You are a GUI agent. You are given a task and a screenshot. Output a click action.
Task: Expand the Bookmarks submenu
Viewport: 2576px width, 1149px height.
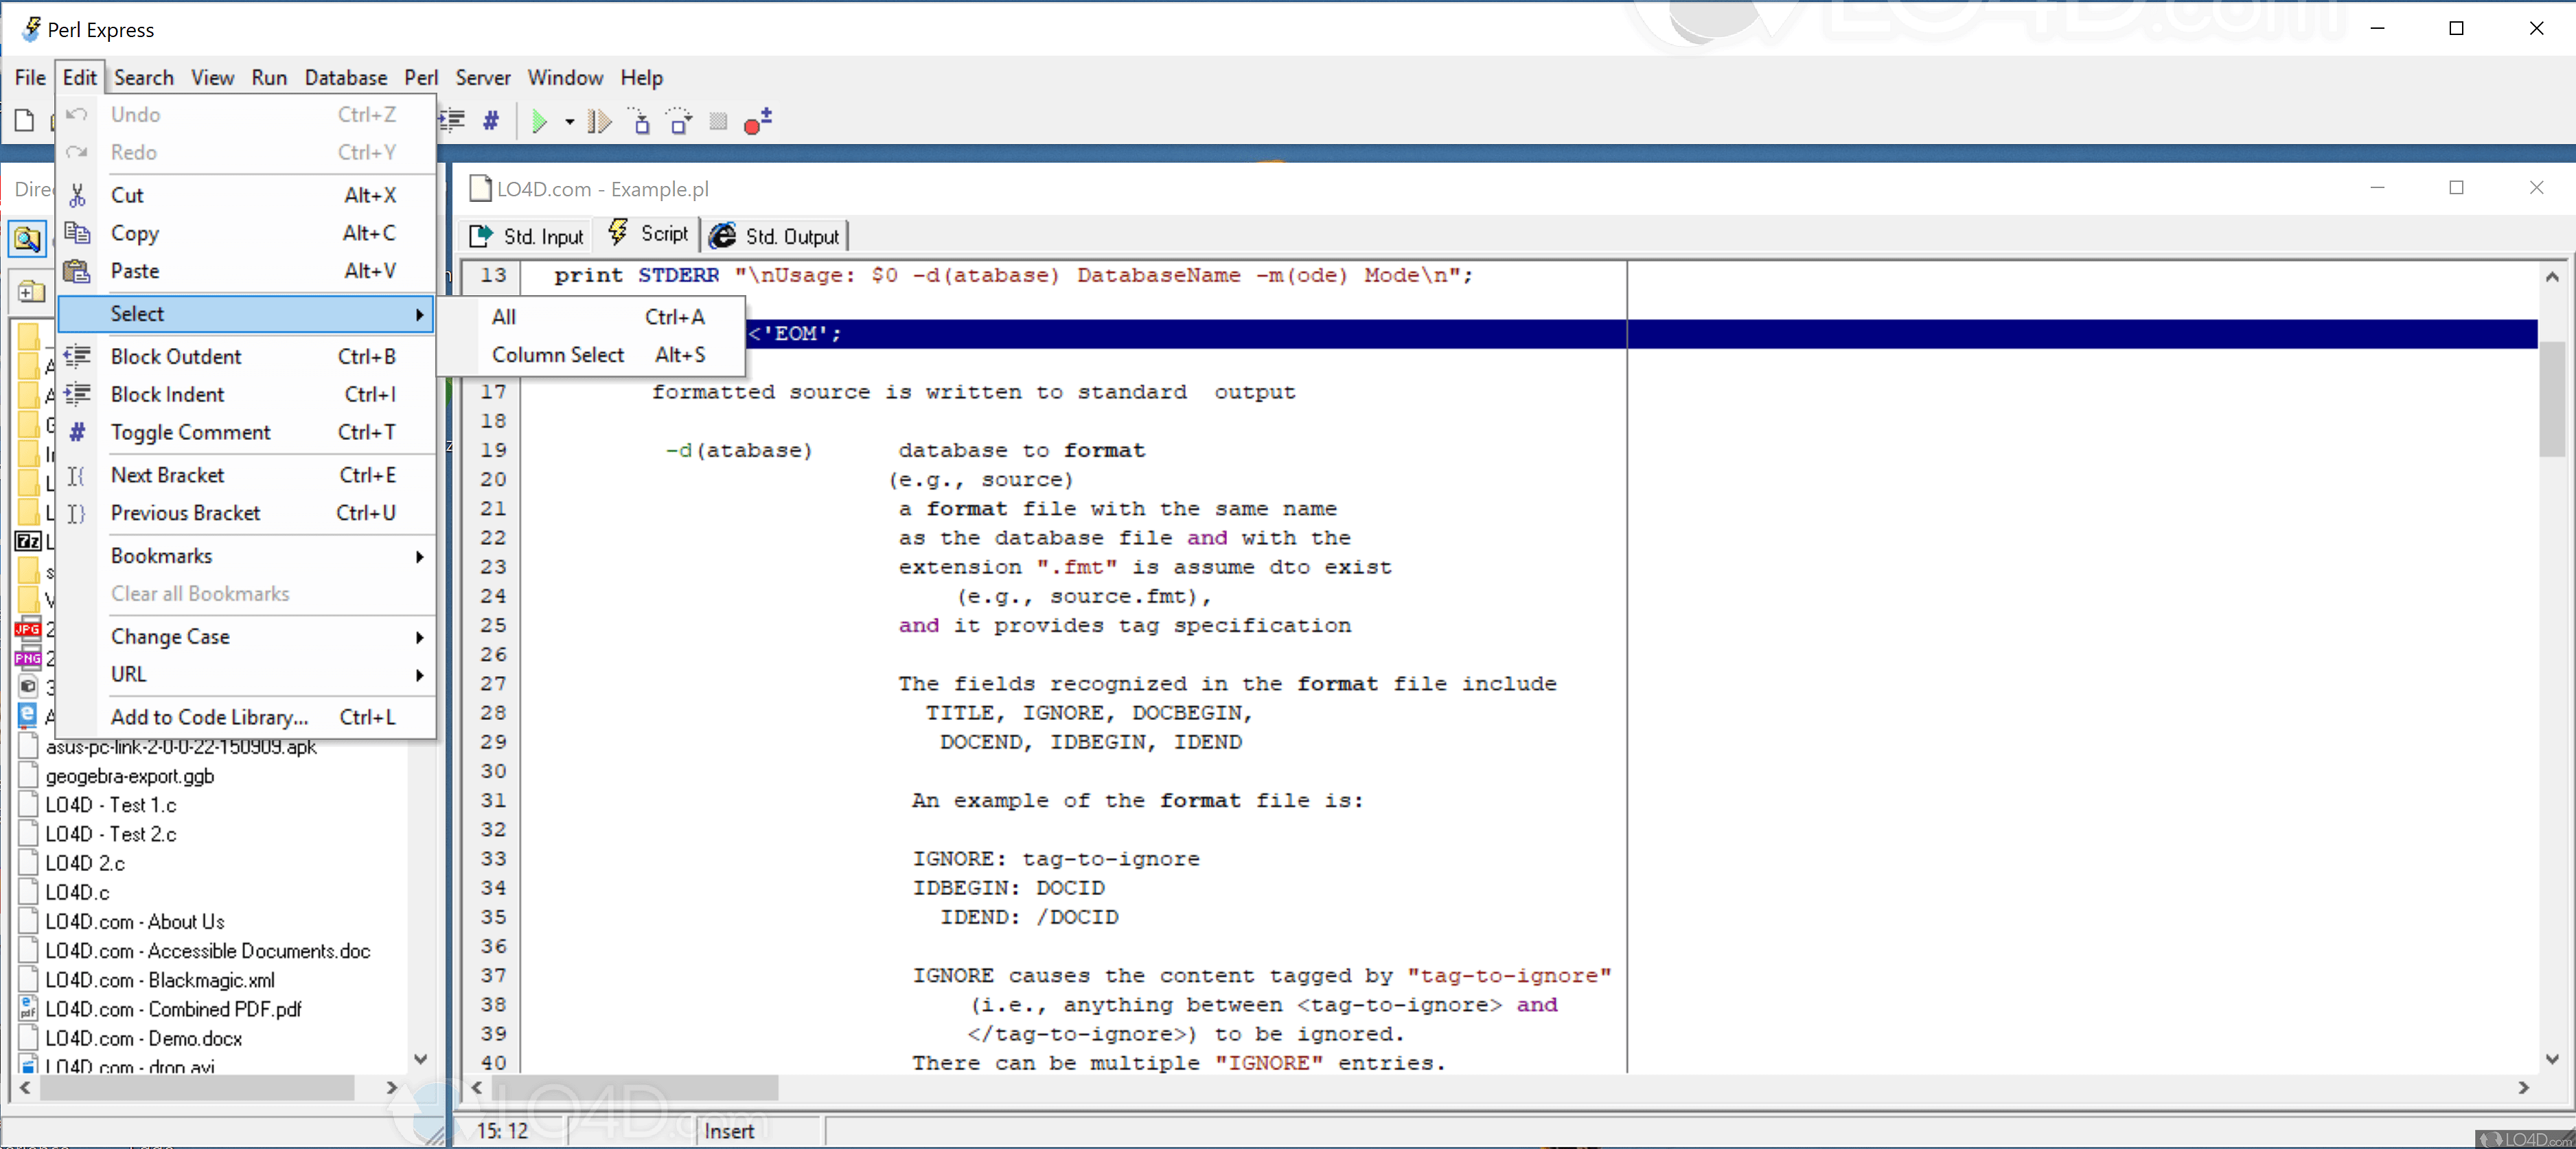tap(420, 556)
